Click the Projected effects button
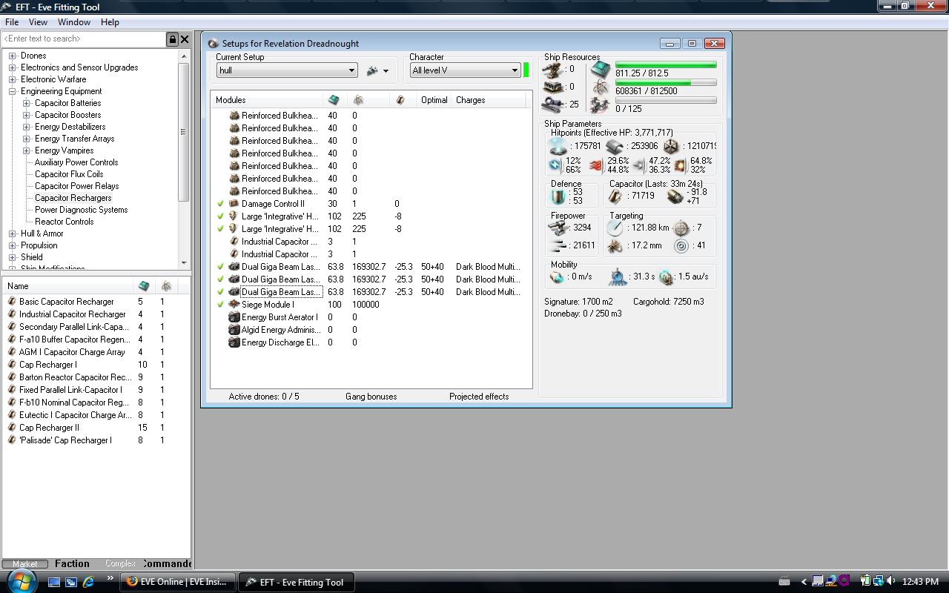This screenshot has width=949, height=593. 479,397
